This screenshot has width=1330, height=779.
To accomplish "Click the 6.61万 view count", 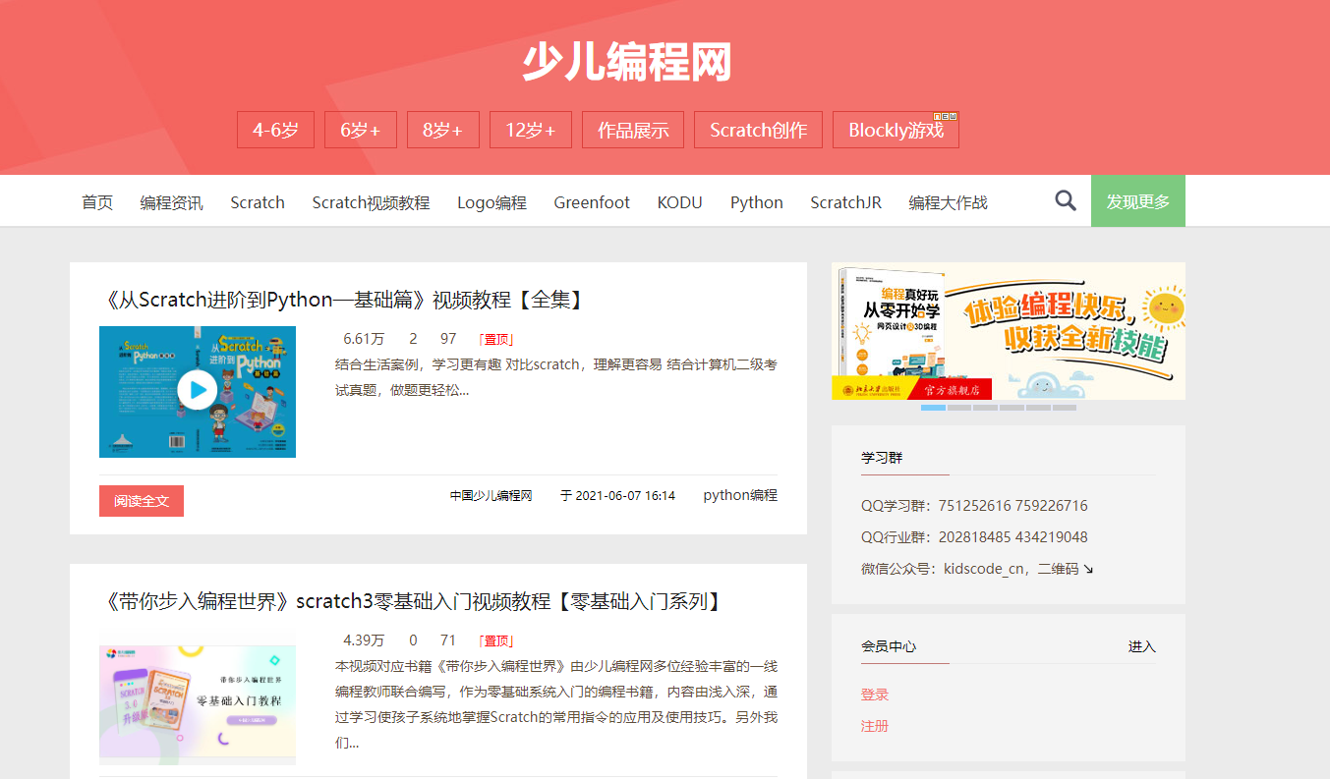I will click(364, 339).
